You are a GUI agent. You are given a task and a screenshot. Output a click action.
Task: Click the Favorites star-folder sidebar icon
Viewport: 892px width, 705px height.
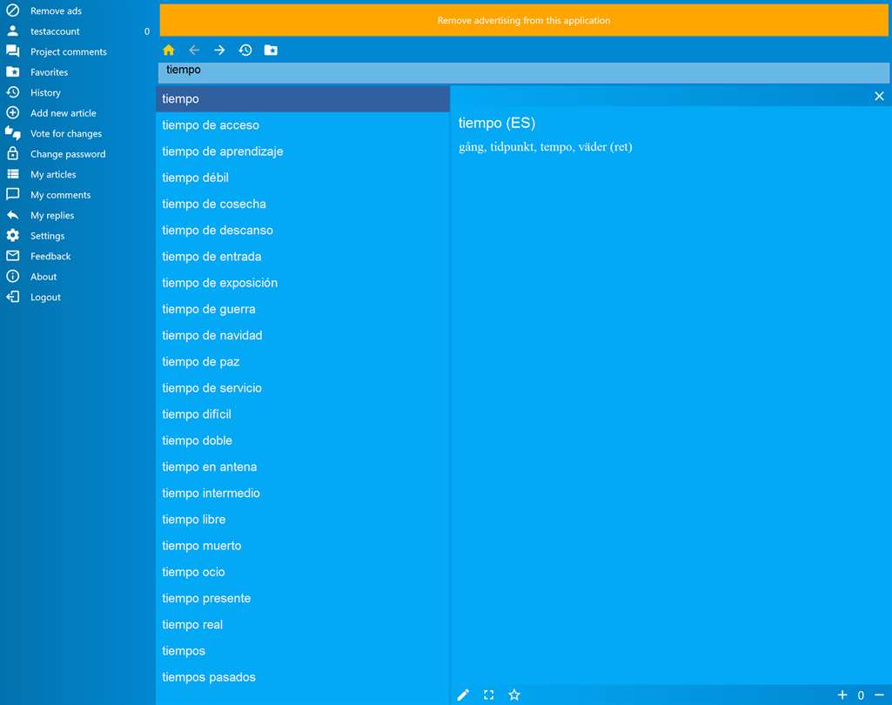pos(12,71)
